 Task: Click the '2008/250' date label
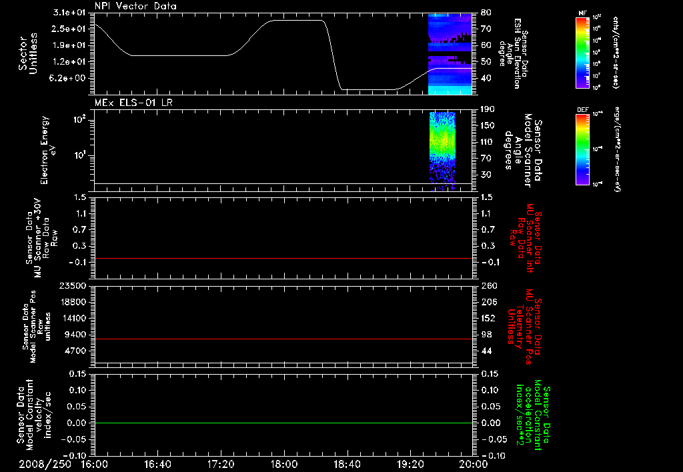[45, 464]
